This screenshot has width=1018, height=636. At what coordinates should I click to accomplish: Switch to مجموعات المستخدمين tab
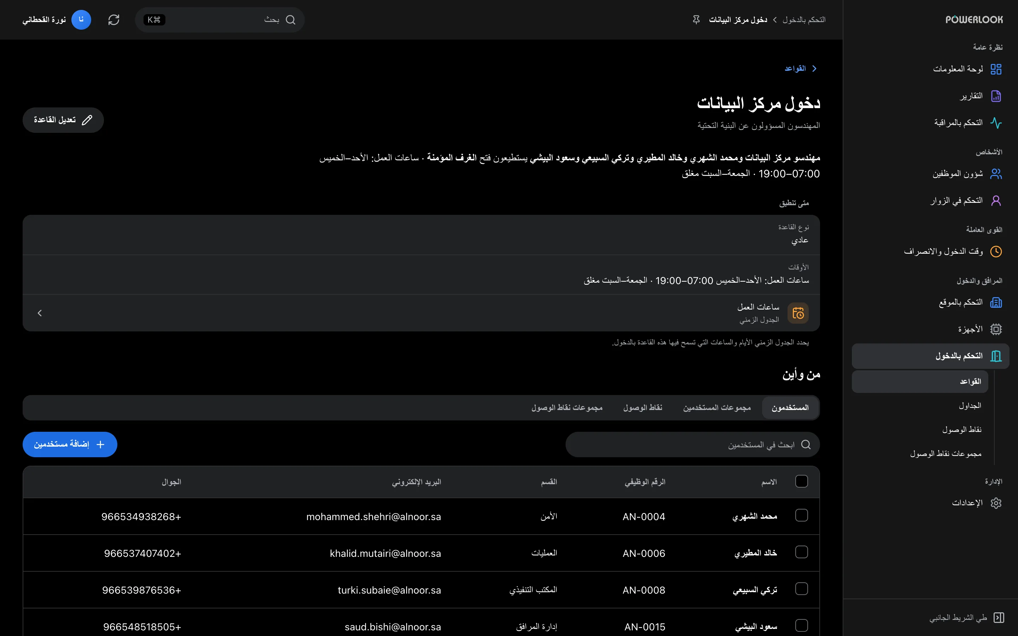tap(717, 408)
